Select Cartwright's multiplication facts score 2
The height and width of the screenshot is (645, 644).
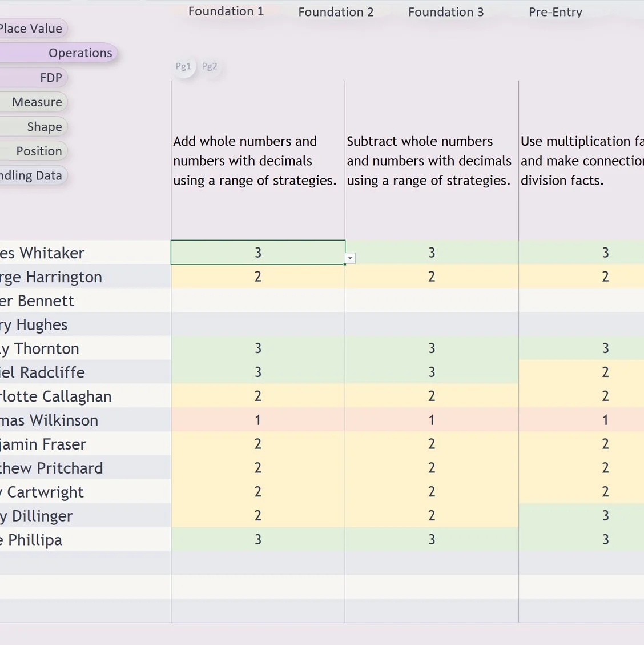tap(582, 491)
